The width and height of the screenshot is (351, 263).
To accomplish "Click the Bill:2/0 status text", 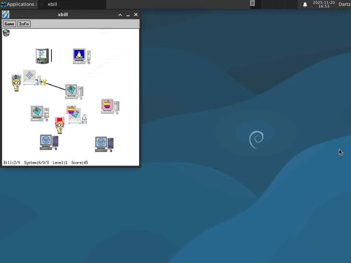I will tap(12, 163).
